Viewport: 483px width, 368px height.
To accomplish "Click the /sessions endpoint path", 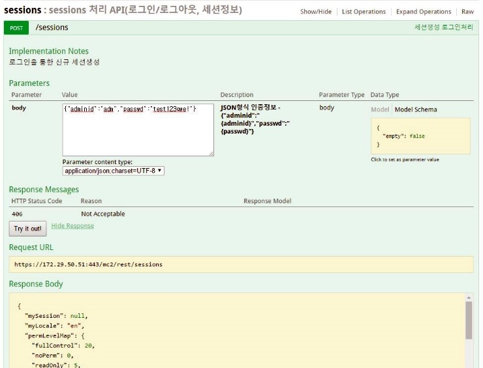I will tap(52, 28).
